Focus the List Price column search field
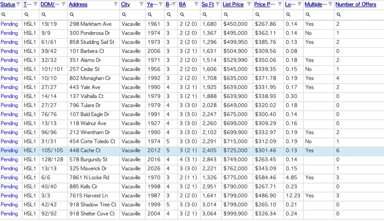Viewport: 384px width, 221px height. coord(237,15)
